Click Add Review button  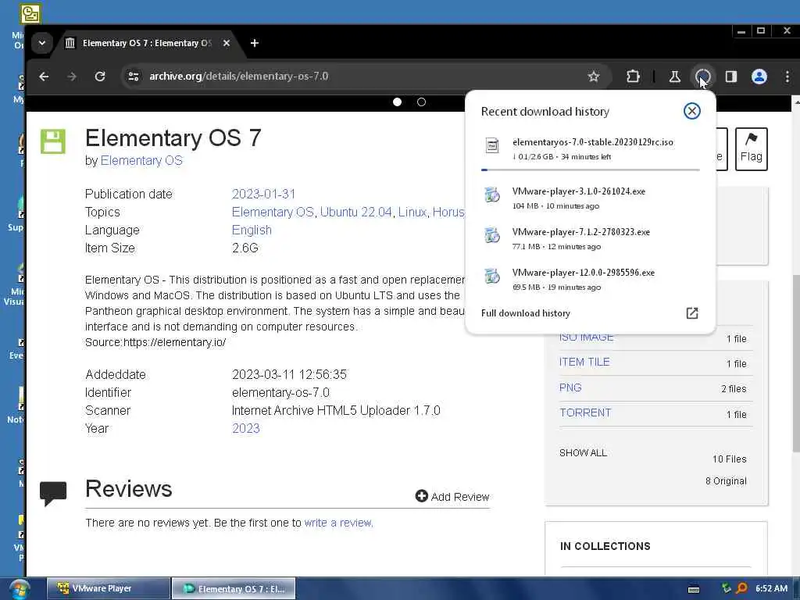(x=452, y=496)
